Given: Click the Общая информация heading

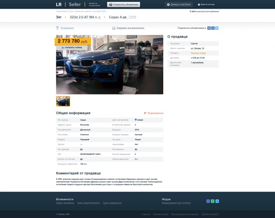Looking at the screenshot, I should tap(73, 113).
